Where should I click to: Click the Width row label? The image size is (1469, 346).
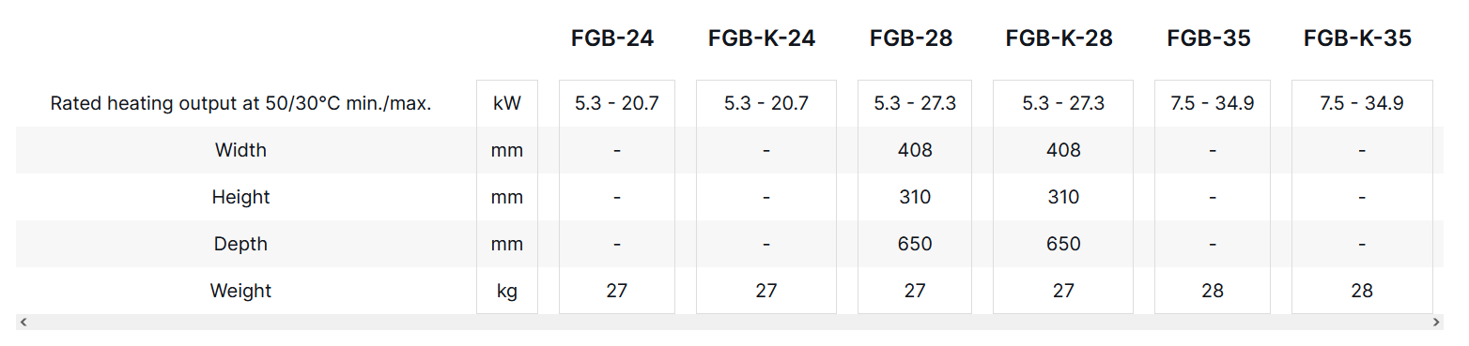240,150
